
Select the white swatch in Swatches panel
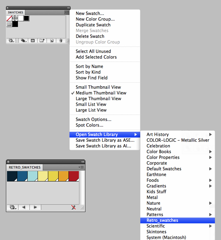point(21,18)
